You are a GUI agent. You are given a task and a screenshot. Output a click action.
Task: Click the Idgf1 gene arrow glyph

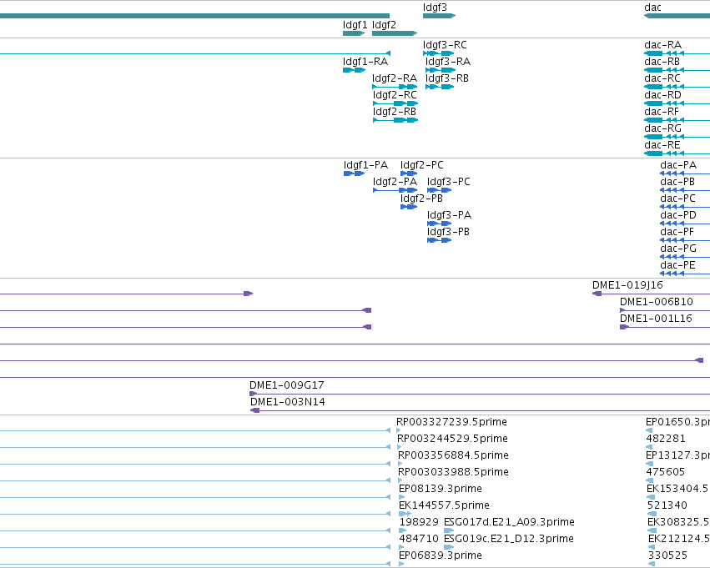(354, 33)
